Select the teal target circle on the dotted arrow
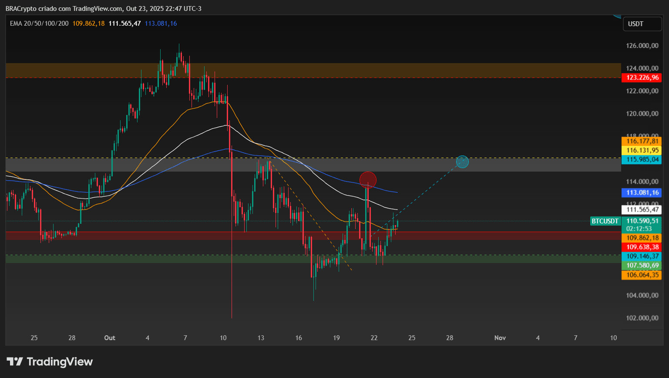 pos(462,162)
